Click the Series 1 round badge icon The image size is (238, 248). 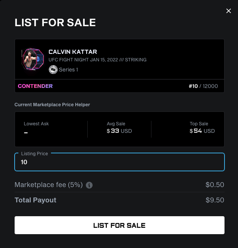click(x=53, y=70)
